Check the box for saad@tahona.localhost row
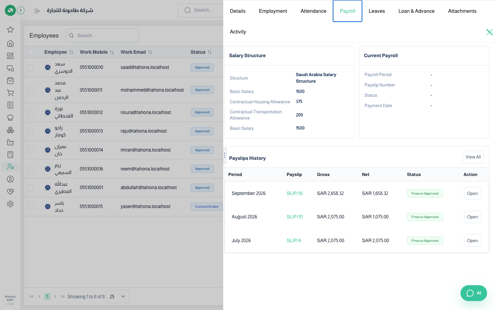Viewport: 496px width, 310px height. [31, 68]
